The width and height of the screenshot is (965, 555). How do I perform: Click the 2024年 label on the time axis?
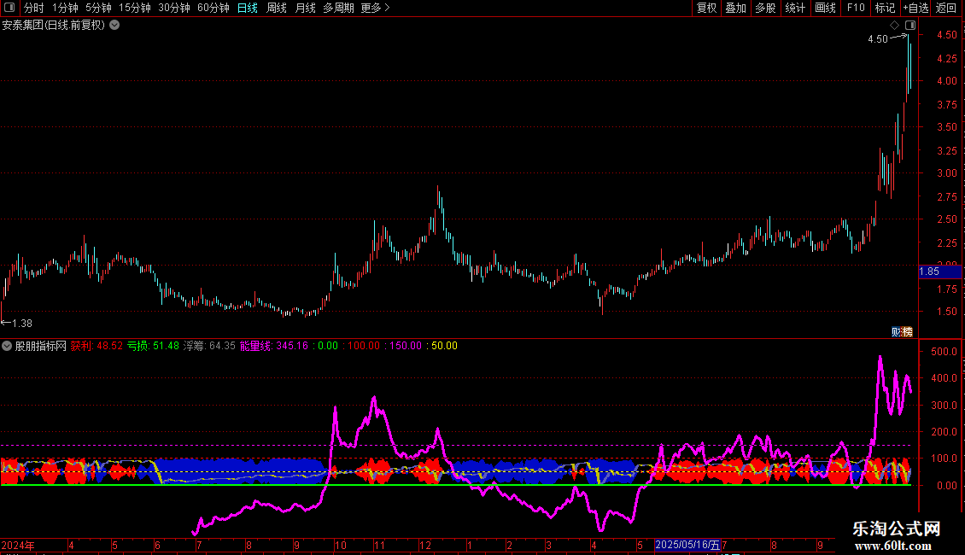[x=18, y=546]
